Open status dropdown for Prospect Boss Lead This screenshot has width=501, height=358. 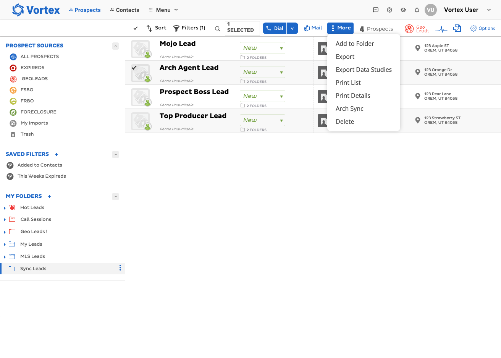click(x=262, y=96)
